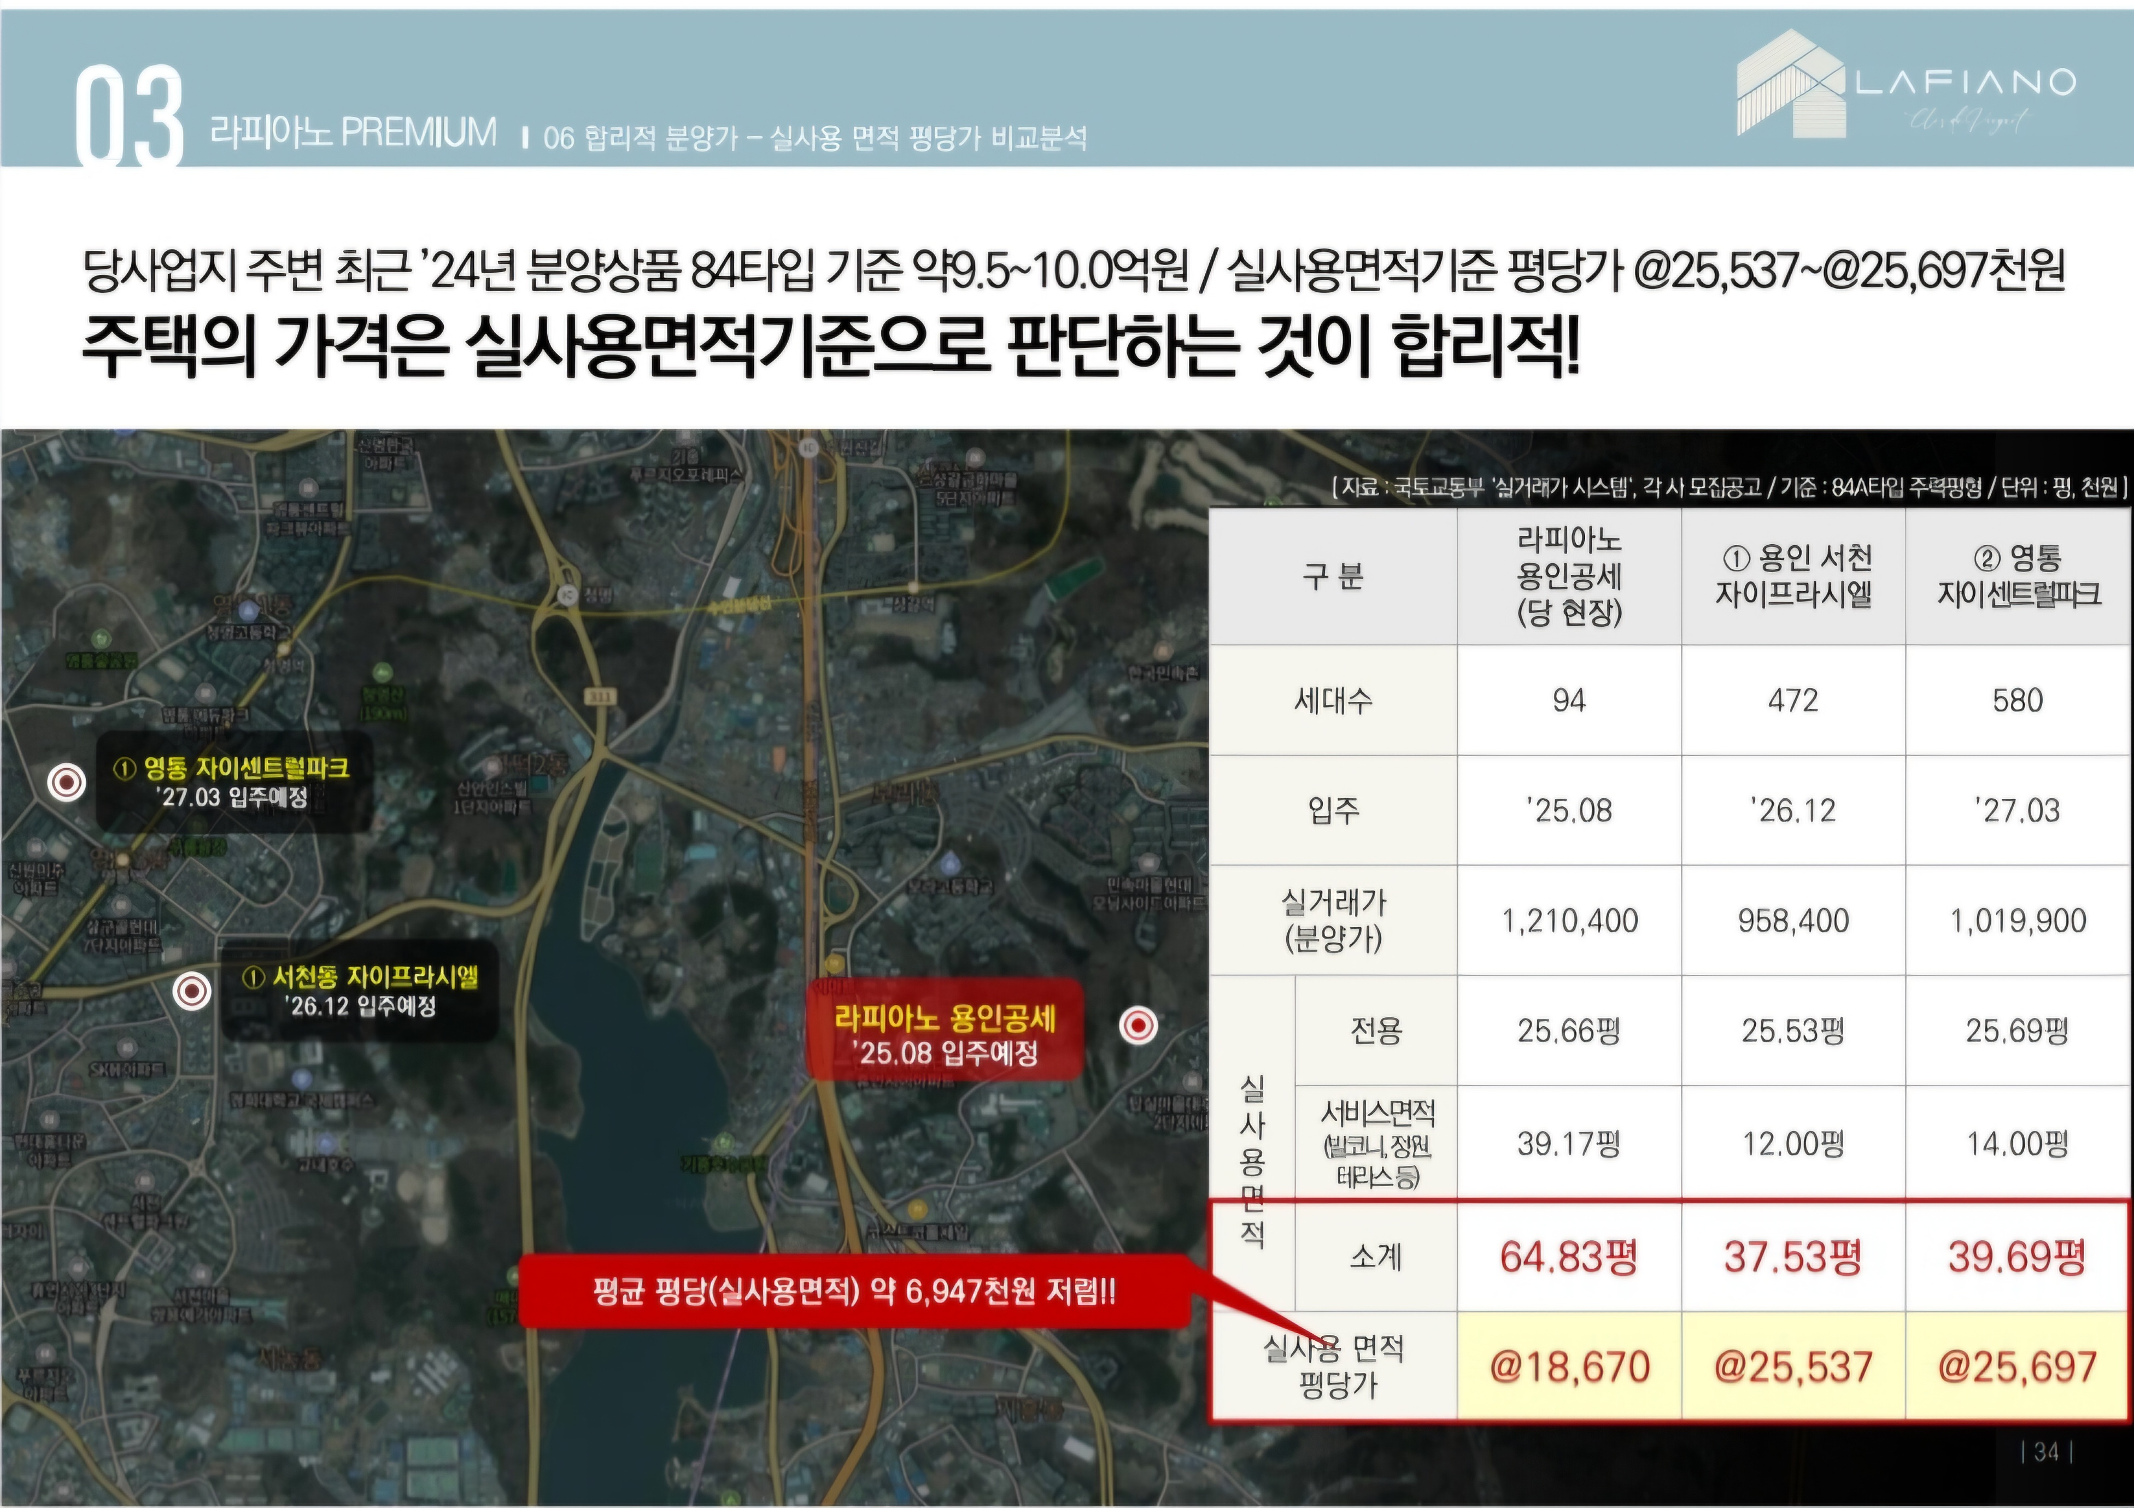Click the '25.08 cell in the table

(1569, 810)
